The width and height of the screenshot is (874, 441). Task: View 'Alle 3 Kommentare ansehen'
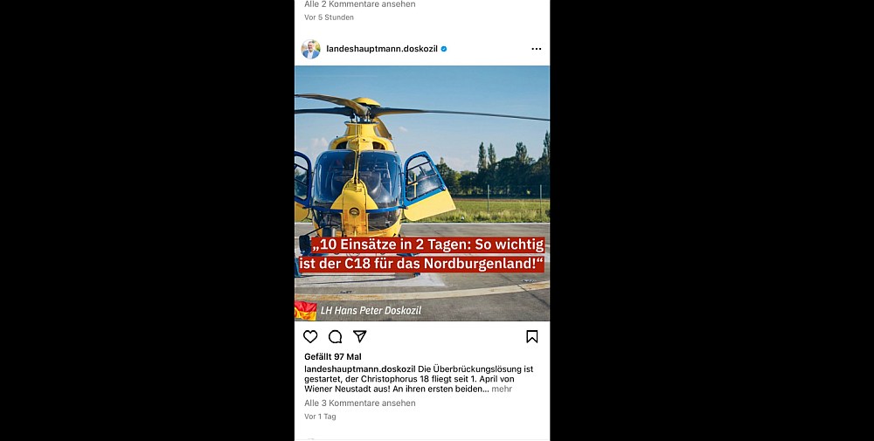[359, 403]
